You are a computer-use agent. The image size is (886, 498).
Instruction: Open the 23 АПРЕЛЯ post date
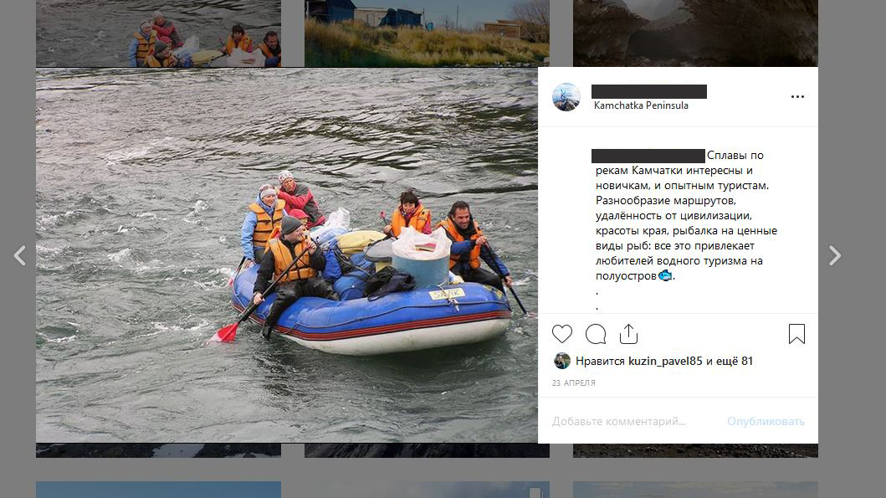pos(574,382)
